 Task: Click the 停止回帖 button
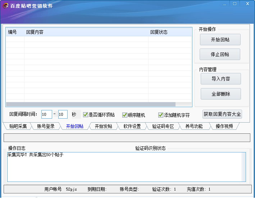coord(220,54)
